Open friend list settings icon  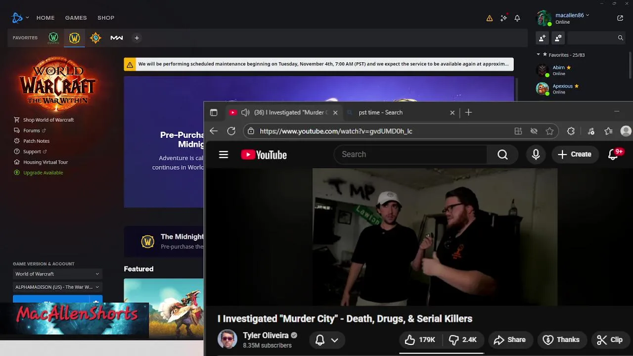coord(558,38)
